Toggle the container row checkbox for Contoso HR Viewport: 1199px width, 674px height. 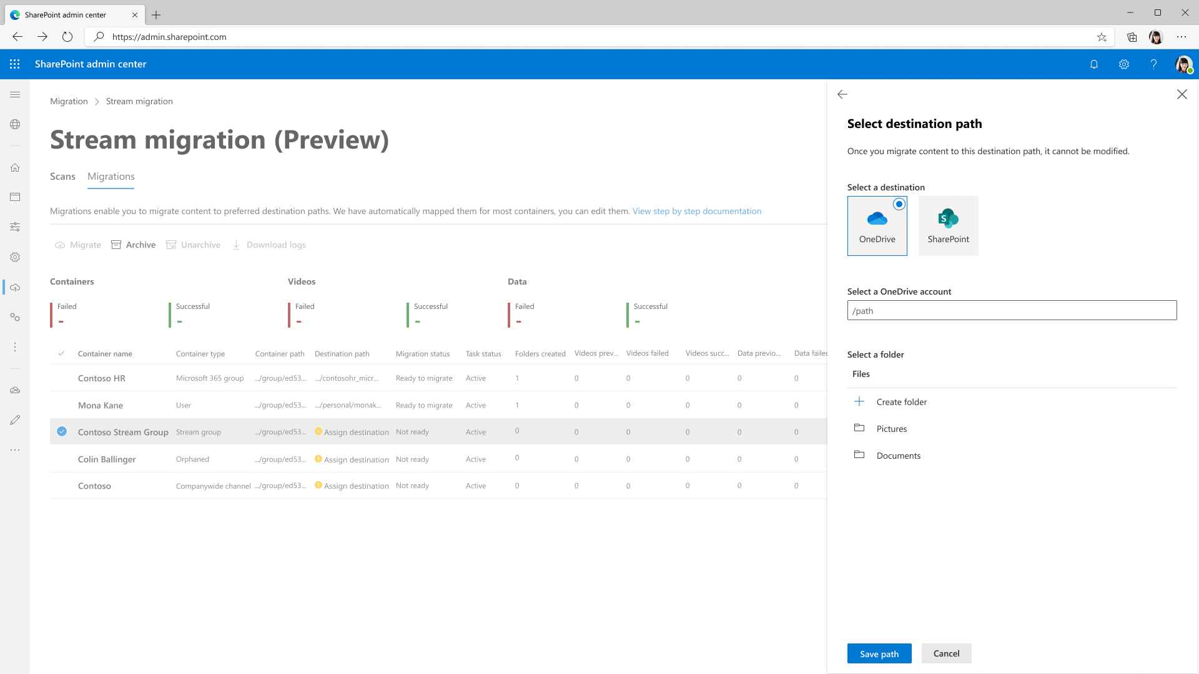(x=62, y=378)
